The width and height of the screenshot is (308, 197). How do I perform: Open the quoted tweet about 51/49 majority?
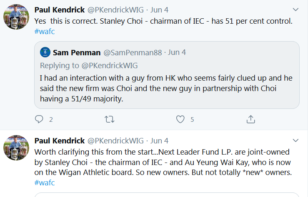(167, 89)
